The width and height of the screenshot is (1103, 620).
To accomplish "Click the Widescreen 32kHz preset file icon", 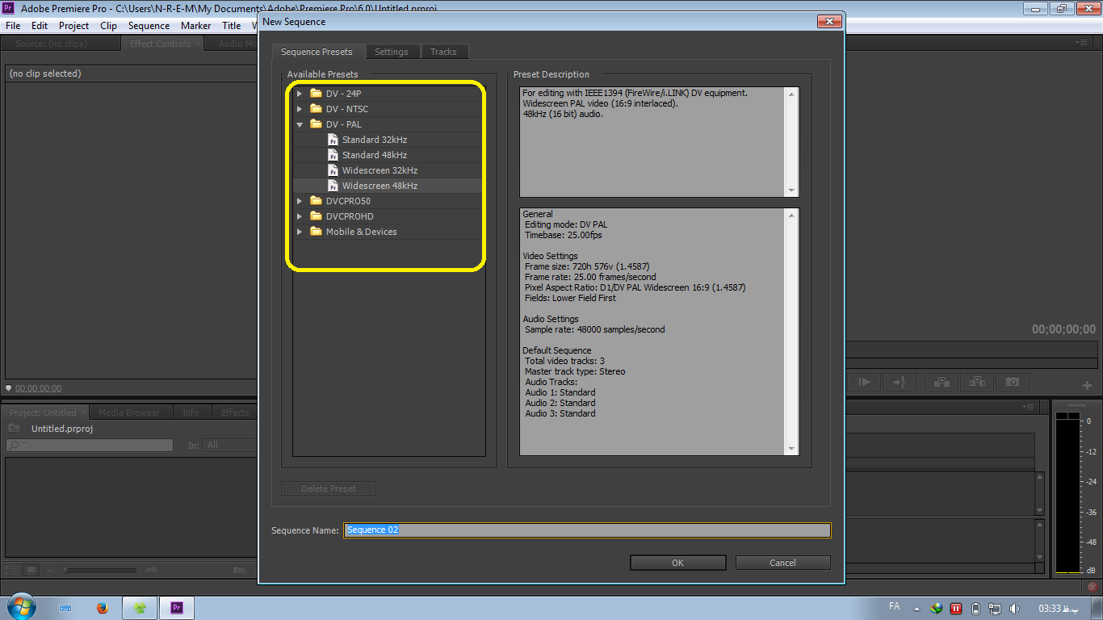I will point(333,170).
